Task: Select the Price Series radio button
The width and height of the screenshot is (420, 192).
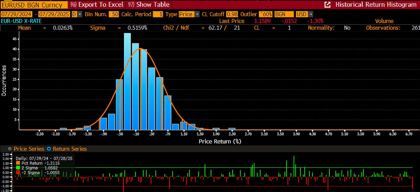Action: coord(10,149)
